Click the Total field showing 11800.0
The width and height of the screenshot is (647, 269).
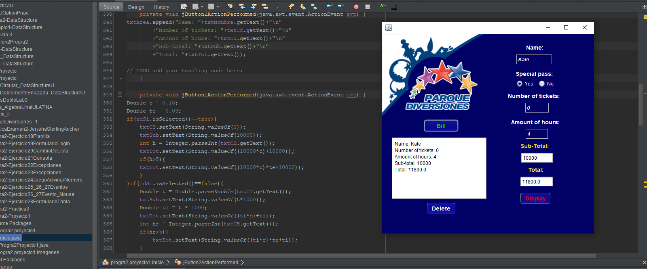tap(537, 181)
